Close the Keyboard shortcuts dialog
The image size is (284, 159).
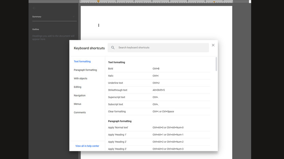tap(213, 45)
